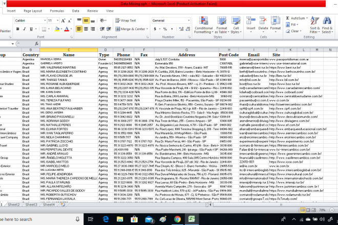Expand Fill dropdown
The image size is (338, 225).
[x=297, y=25]
